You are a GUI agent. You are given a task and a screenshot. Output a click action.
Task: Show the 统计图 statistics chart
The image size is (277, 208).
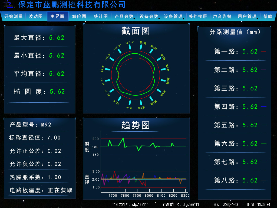pos(101,17)
